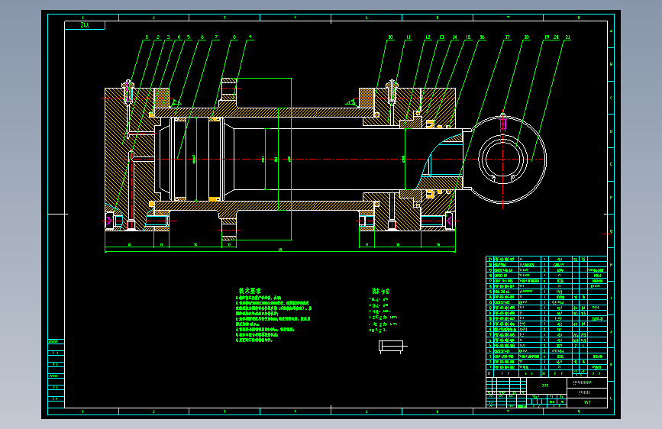The image size is (662, 429).
Task: Click leader label 21
Action: (x=567, y=37)
